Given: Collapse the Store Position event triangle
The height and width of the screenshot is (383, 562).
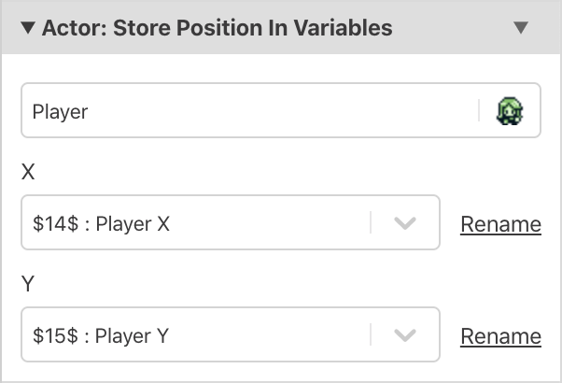Looking at the screenshot, I should pyautogui.click(x=28, y=28).
